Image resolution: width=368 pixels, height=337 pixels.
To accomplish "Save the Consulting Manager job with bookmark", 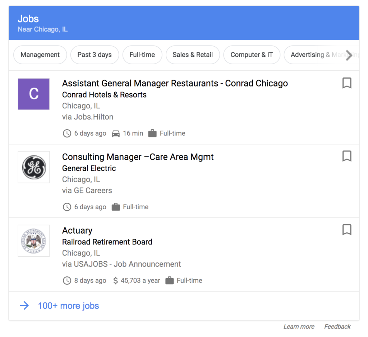I will [x=346, y=156].
